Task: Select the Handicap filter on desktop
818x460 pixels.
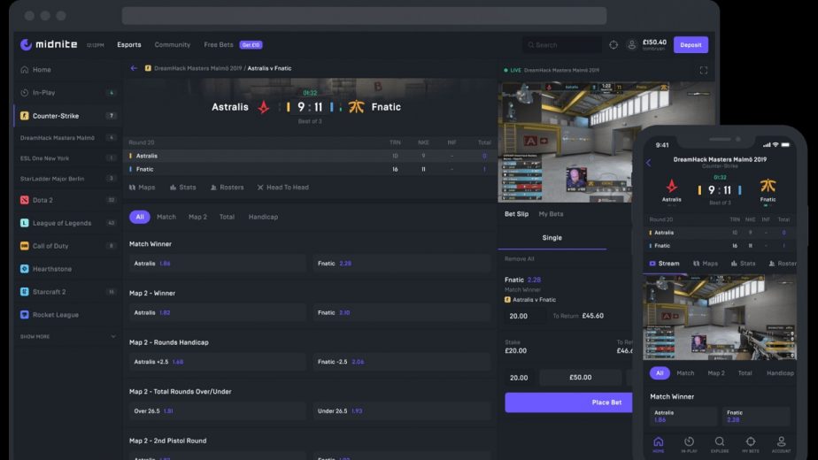Action: click(x=263, y=217)
